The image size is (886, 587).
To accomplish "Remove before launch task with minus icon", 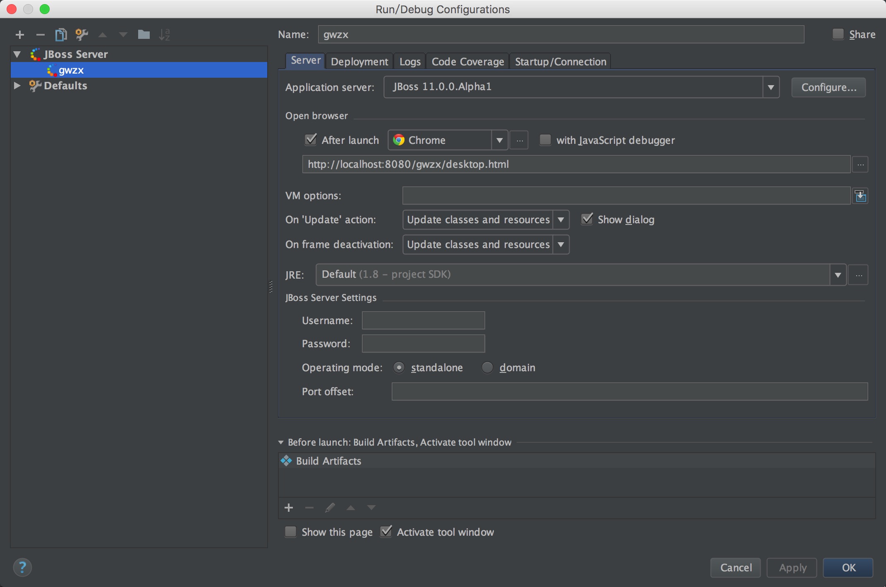I will click(309, 508).
